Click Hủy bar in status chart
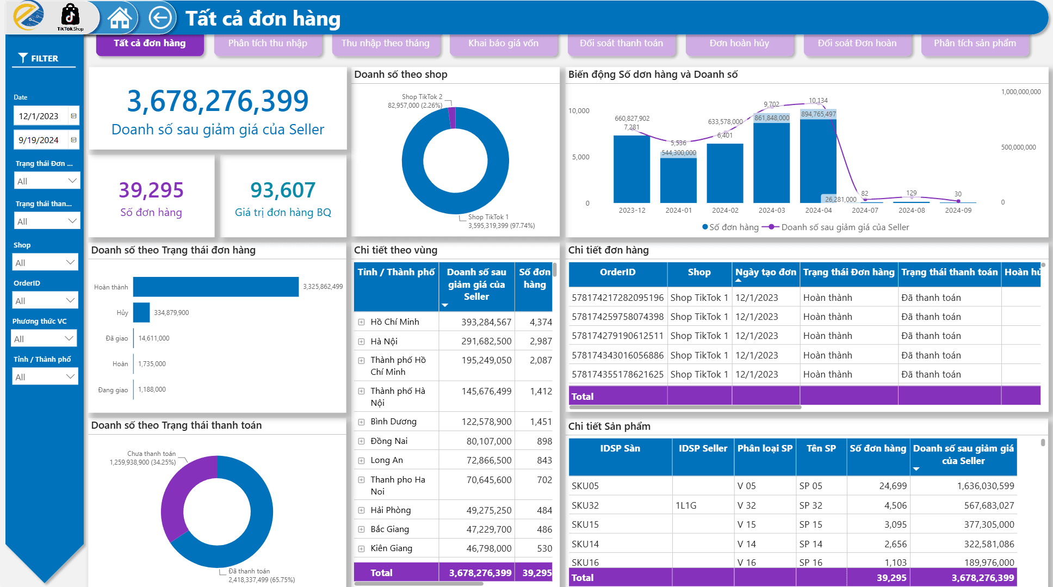This screenshot has height=587, width=1053. tap(141, 312)
